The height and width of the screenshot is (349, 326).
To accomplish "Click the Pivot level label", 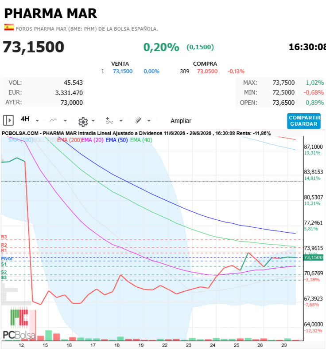I will point(7,258).
